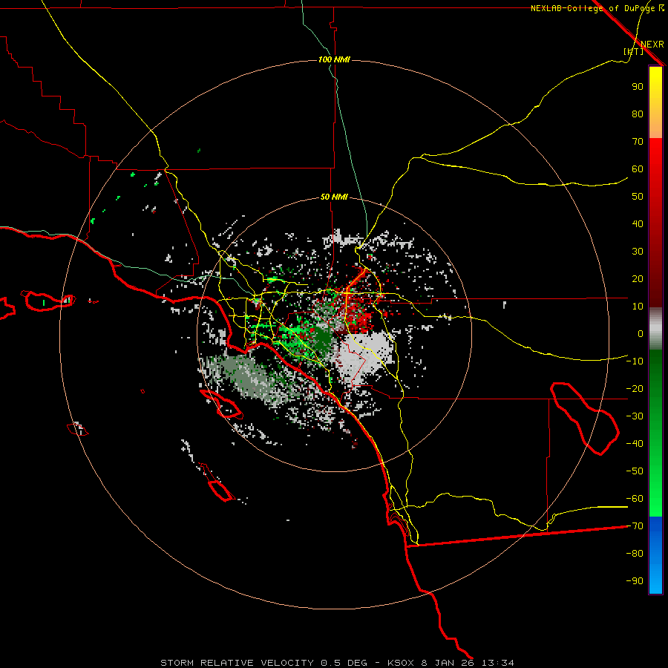This screenshot has width=668, height=668.
Task: Click the -50 value on color scale
Action: tap(635, 471)
